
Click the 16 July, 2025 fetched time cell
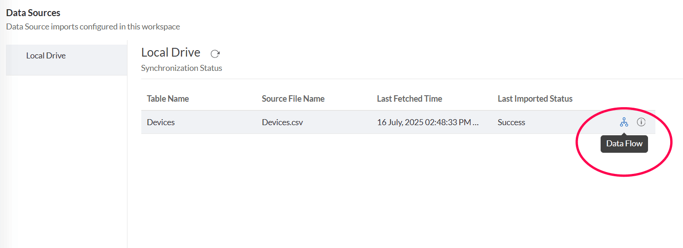coord(423,122)
